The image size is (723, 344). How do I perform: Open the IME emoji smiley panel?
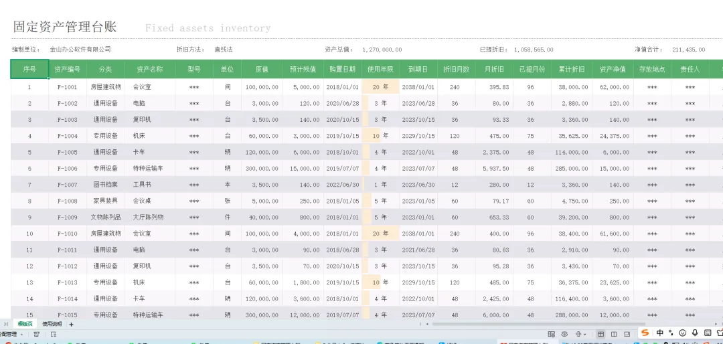coord(683,333)
